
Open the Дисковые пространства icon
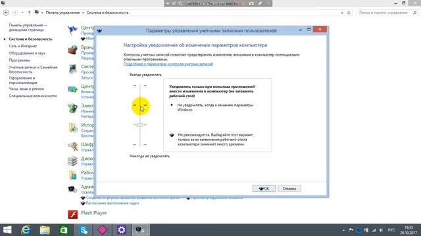(72, 161)
